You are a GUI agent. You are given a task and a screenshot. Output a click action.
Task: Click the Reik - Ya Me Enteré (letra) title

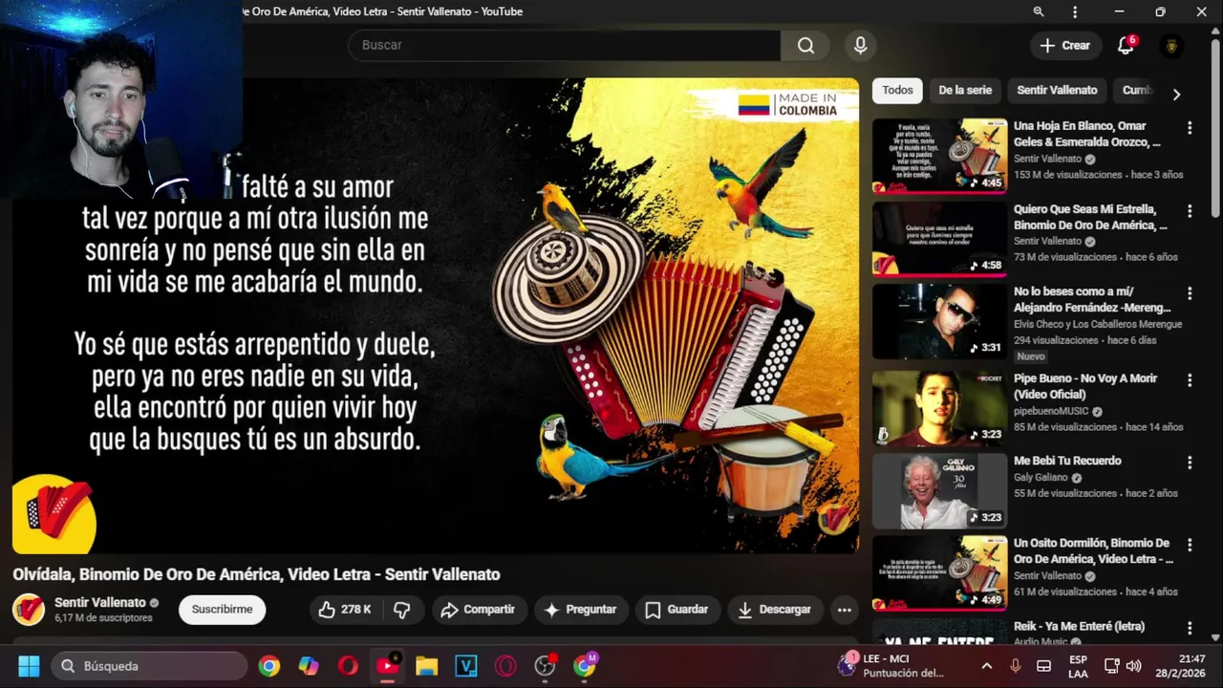1079,626
